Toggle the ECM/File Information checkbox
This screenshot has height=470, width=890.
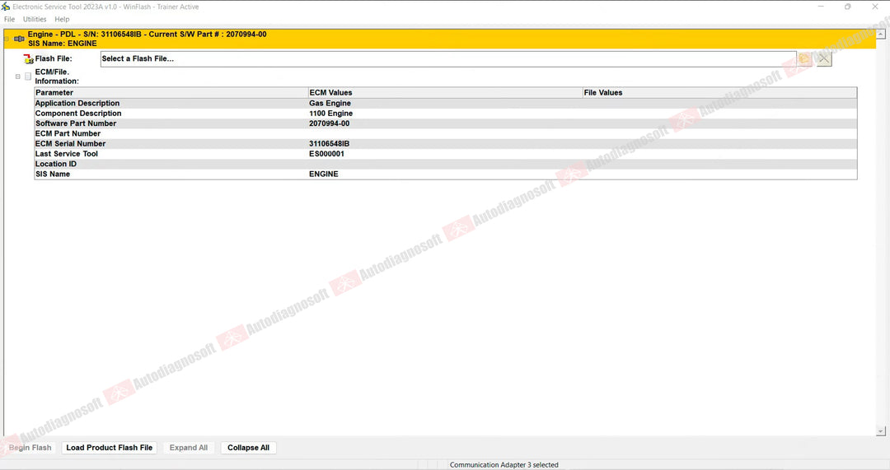[x=28, y=77]
